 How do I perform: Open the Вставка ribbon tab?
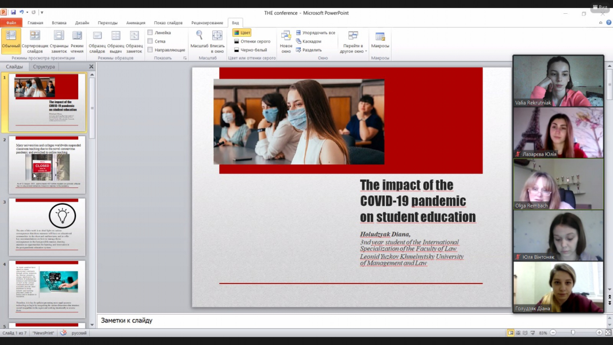click(x=59, y=23)
